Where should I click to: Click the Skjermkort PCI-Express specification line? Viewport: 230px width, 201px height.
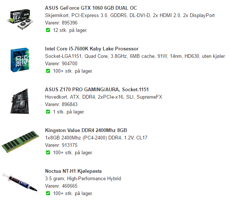click(130, 15)
